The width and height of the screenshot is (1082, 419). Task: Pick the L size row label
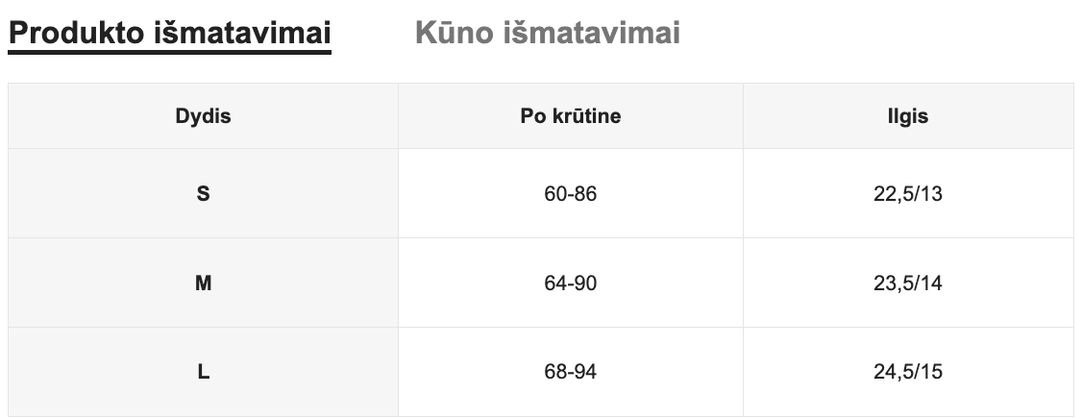(x=203, y=372)
